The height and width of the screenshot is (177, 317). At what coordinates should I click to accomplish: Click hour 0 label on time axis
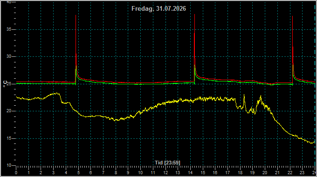[16, 173]
